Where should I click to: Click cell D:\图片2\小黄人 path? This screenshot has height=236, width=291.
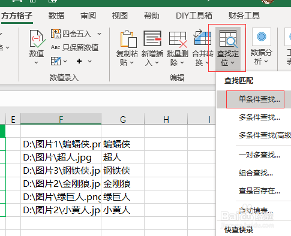[x=61, y=210]
